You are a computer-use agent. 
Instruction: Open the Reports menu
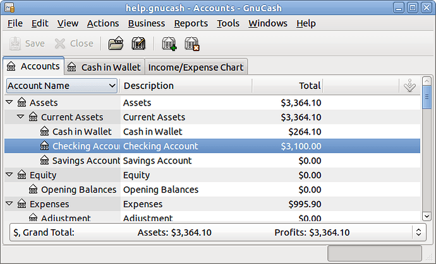pos(191,23)
